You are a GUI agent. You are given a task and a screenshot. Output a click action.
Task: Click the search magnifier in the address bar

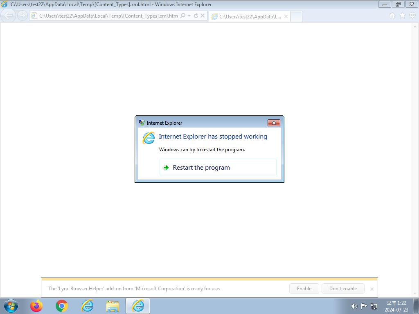pyautogui.click(x=183, y=16)
